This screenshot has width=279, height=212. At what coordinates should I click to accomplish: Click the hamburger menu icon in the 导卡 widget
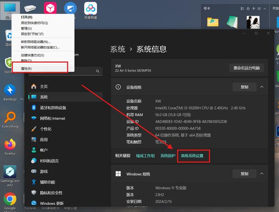259,8
